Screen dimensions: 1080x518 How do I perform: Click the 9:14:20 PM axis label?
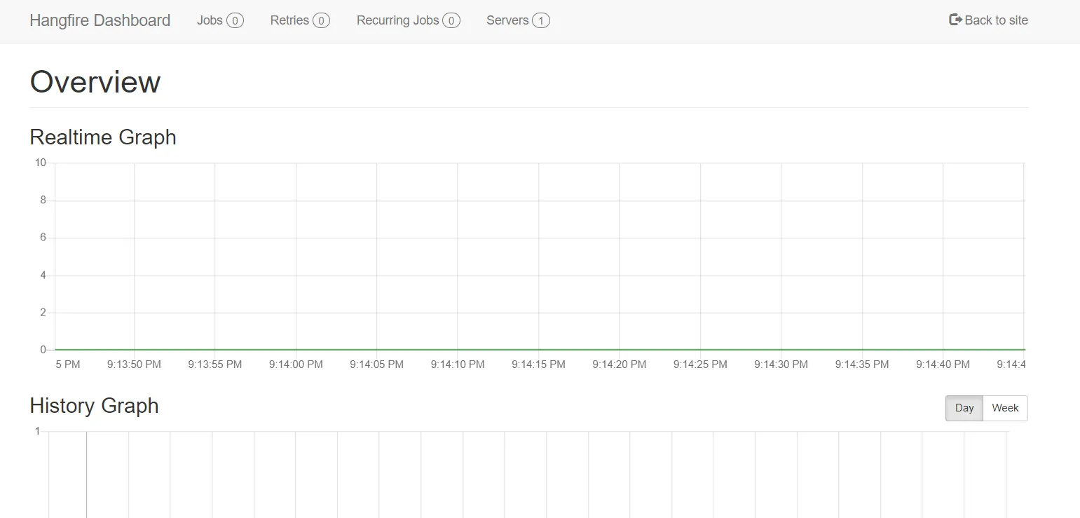(620, 364)
